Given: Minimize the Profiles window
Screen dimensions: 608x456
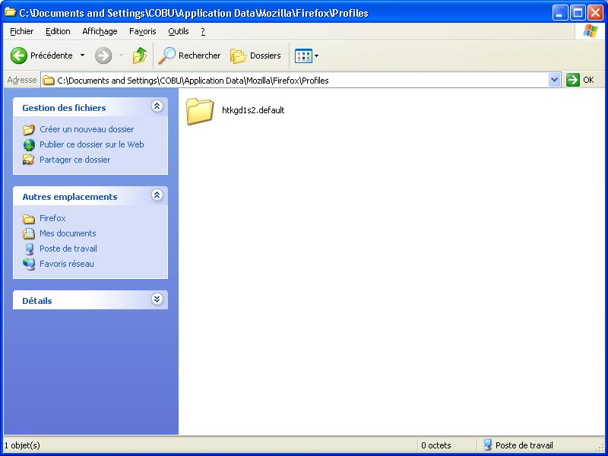Looking at the screenshot, I should point(559,13).
